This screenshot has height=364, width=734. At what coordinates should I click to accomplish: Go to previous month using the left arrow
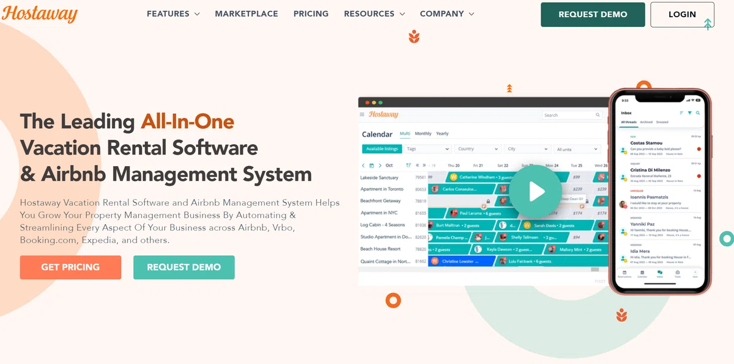click(x=363, y=166)
